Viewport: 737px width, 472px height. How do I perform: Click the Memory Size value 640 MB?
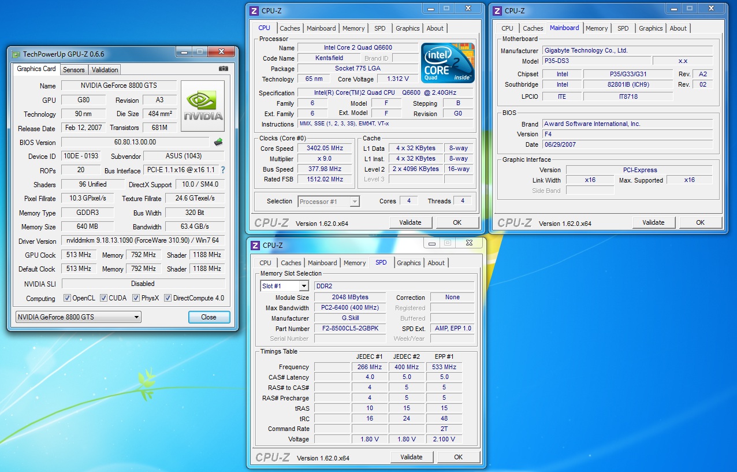point(88,227)
